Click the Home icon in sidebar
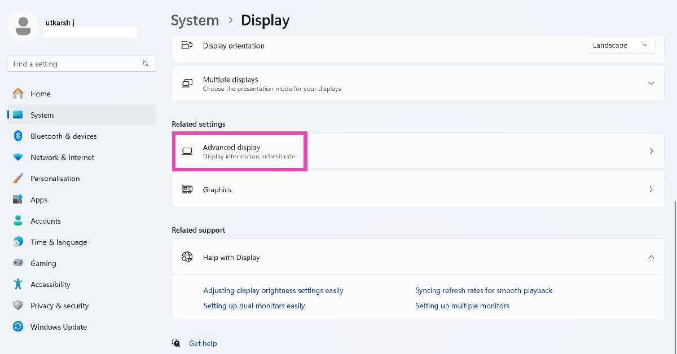 tap(18, 94)
